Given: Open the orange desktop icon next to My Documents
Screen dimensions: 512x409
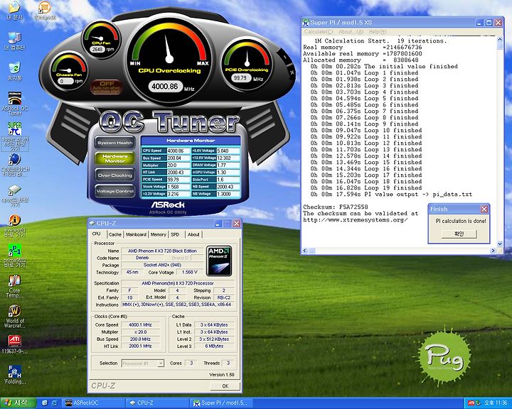Looking at the screenshot, I should 45,11.
